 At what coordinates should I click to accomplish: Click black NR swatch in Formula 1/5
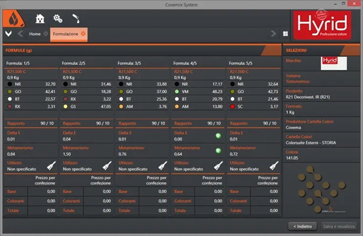[x=10, y=84]
